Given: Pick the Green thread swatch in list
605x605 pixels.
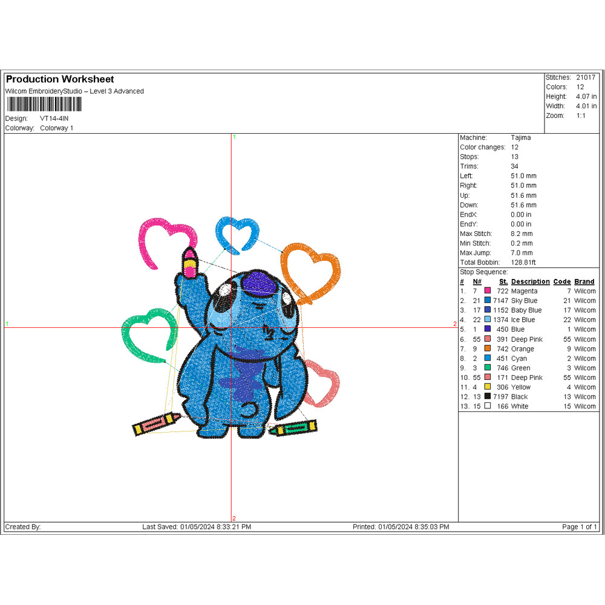Looking at the screenshot, I should pyautogui.click(x=487, y=368).
